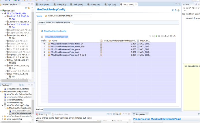This screenshot has height=123, width=200.
Task: Click the McuClockReferencePointFrequen... column header
Action: click(x=118, y=41)
